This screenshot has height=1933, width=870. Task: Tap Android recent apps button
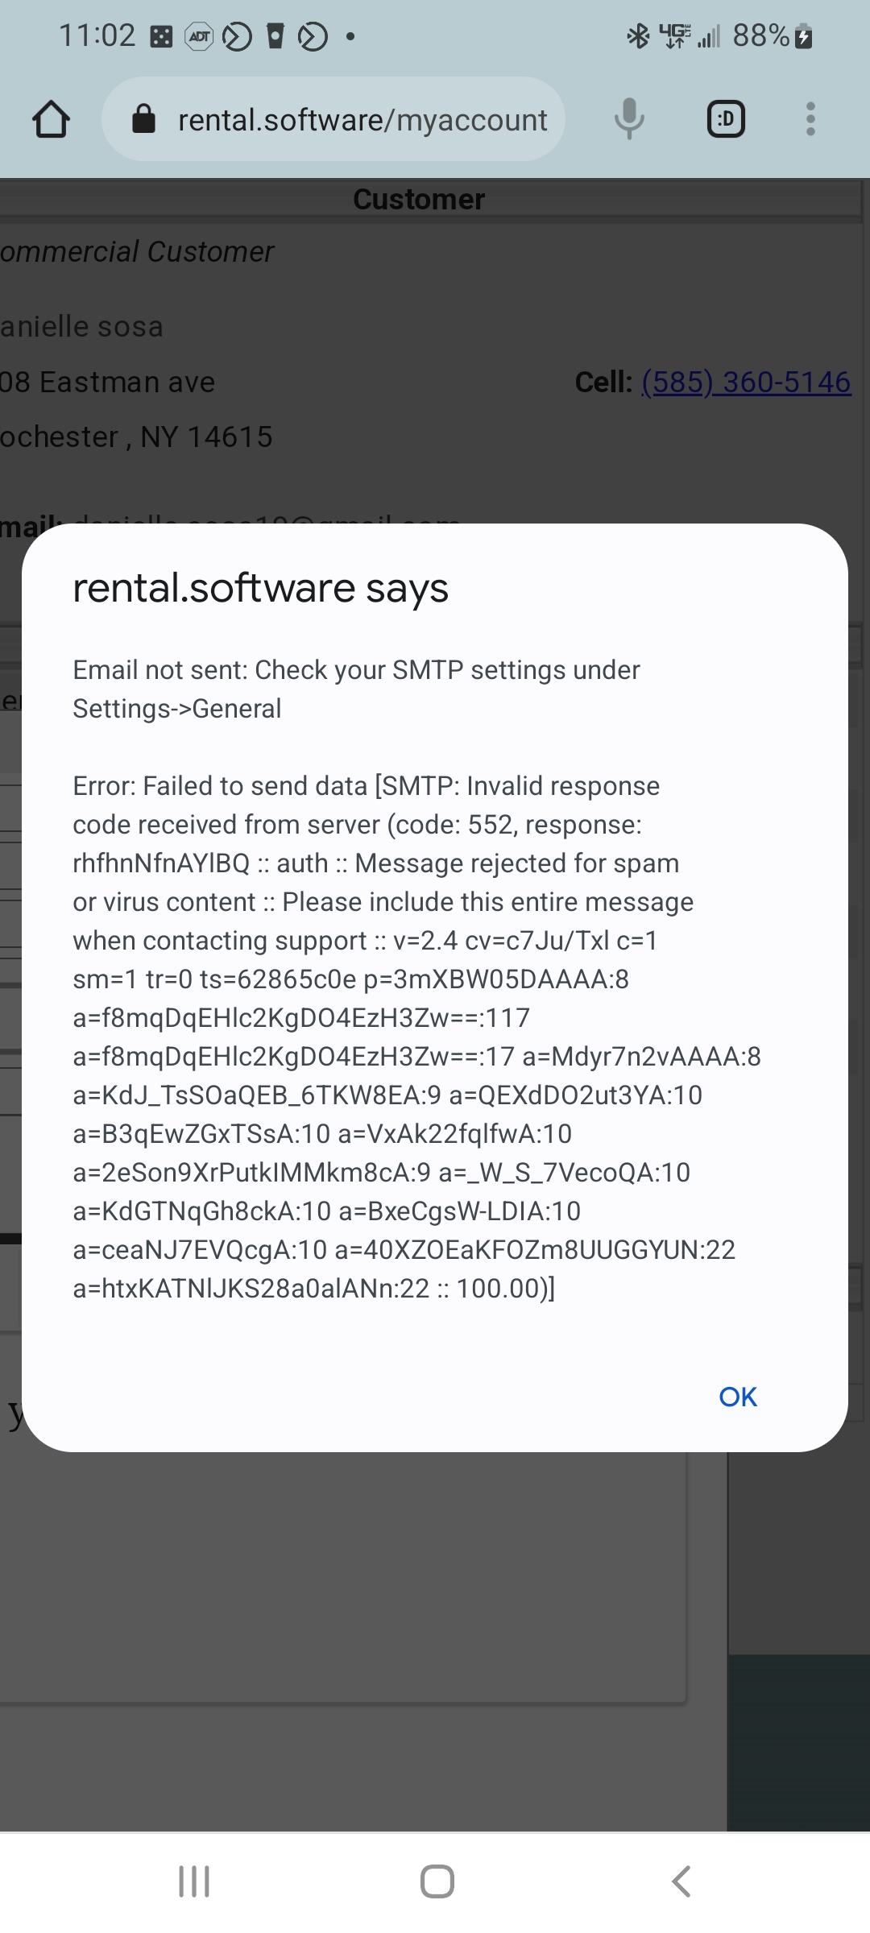[194, 1881]
